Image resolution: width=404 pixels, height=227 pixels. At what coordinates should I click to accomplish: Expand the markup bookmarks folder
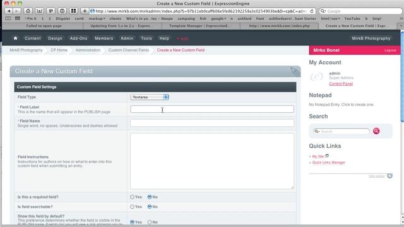coord(97,18)
